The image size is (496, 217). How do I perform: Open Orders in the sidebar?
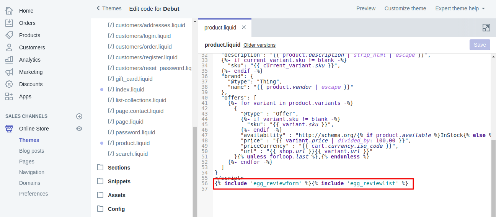click(27, 23)
